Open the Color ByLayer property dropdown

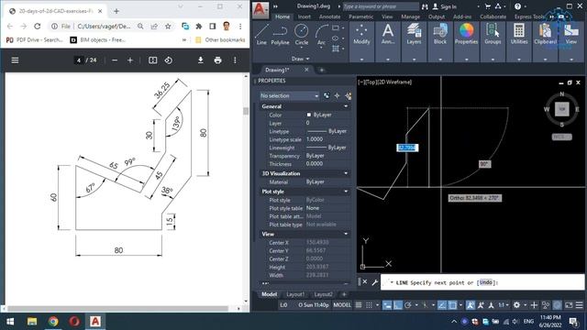327,115
